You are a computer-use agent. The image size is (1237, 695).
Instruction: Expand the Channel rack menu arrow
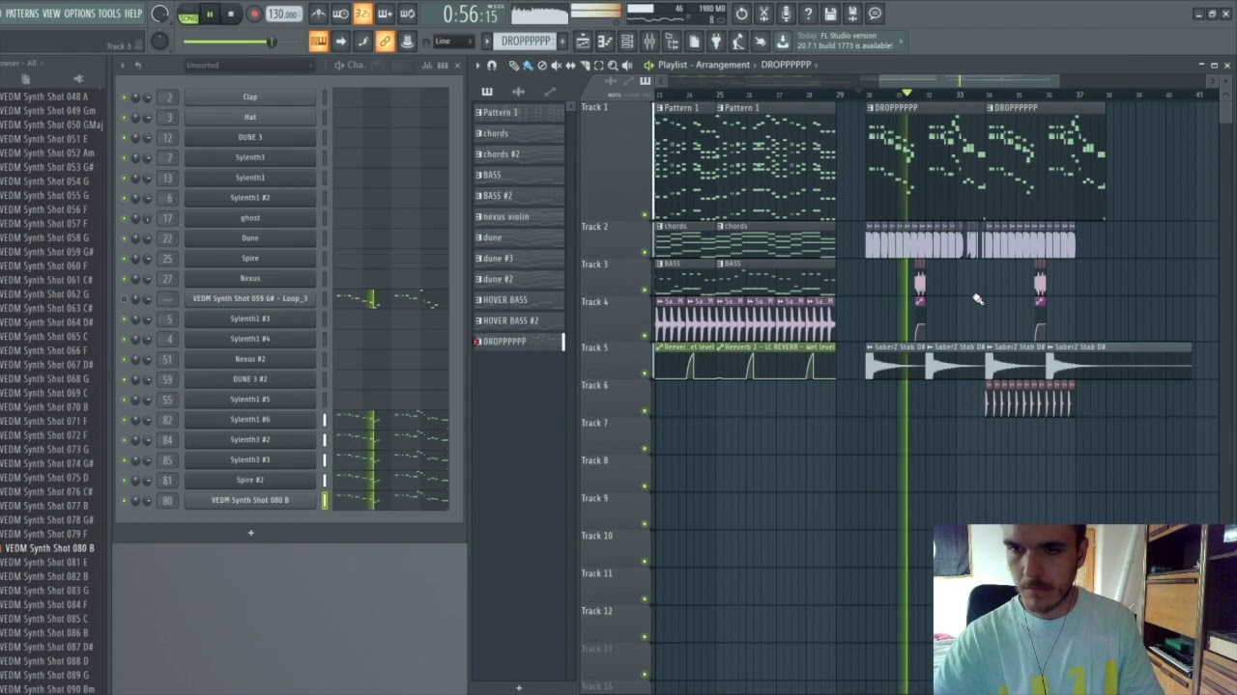point(123,65)
